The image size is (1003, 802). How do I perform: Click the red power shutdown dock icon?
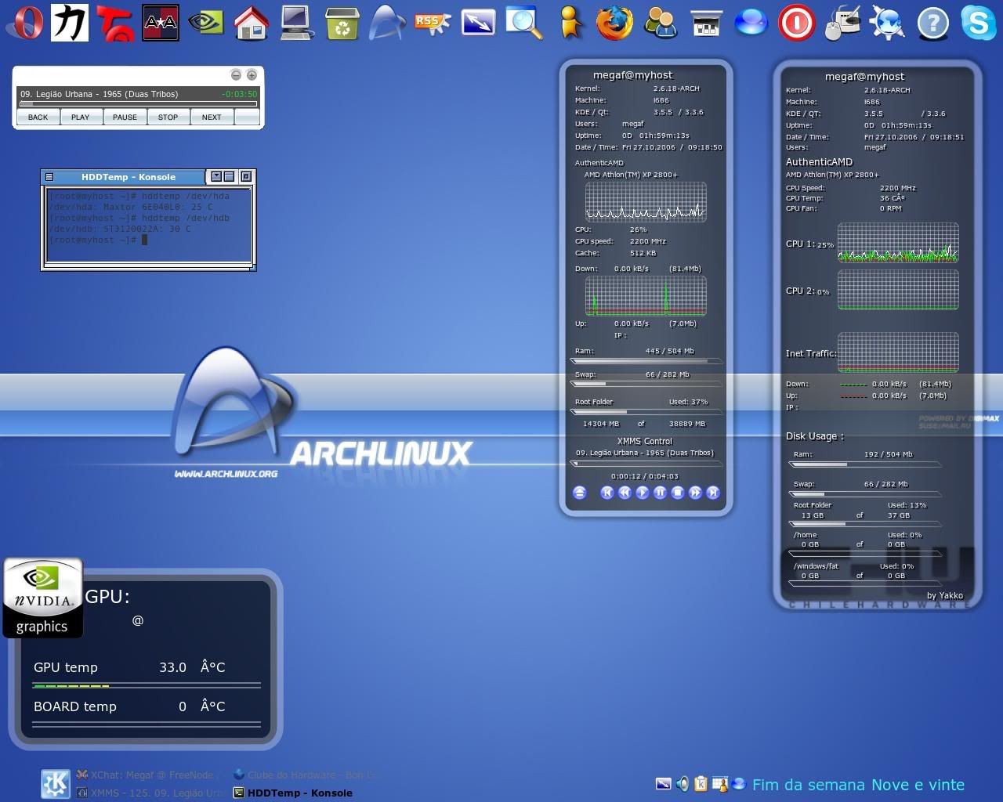click(x=797, y=23)
